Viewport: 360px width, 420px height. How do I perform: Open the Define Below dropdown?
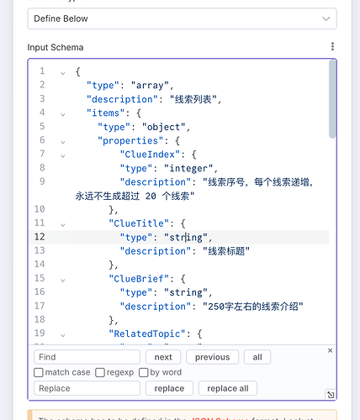pyautogui.click(x=182, y=18)
